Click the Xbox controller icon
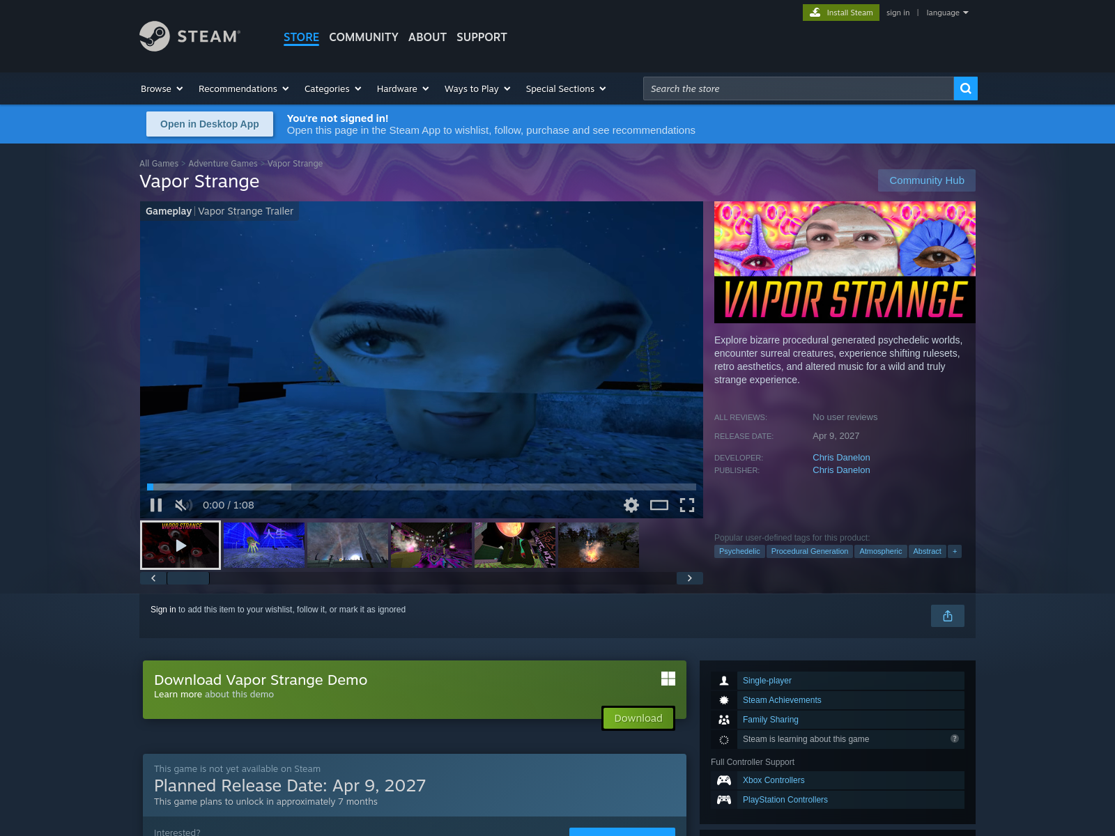The height and width of the screenshot is (836, 1115). coord(724,780)
